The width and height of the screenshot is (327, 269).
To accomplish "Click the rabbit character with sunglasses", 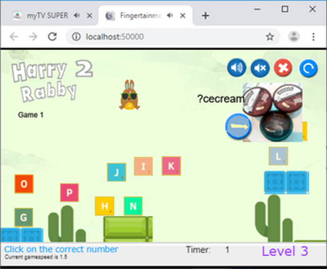I will (x=130, y=95).
